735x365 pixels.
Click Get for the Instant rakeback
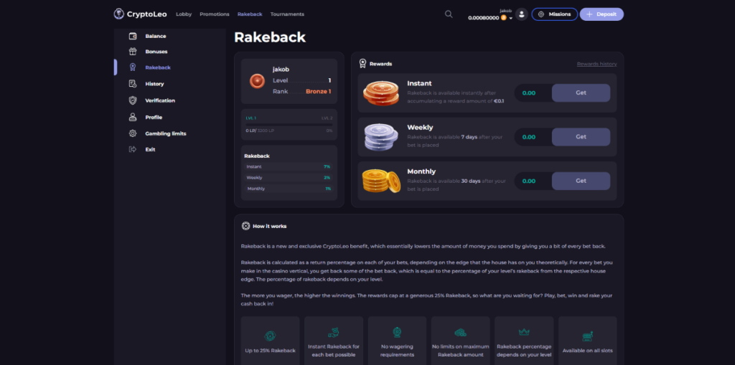point(581,93)
